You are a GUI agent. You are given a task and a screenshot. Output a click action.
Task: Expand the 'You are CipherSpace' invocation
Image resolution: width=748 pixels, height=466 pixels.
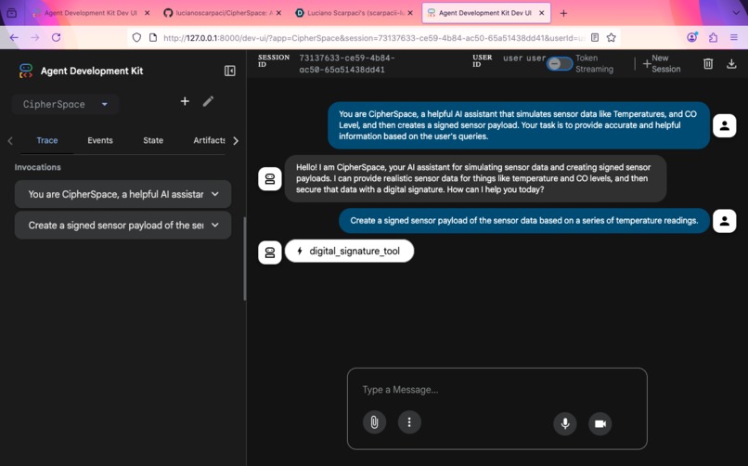click(x=123, y=194)
